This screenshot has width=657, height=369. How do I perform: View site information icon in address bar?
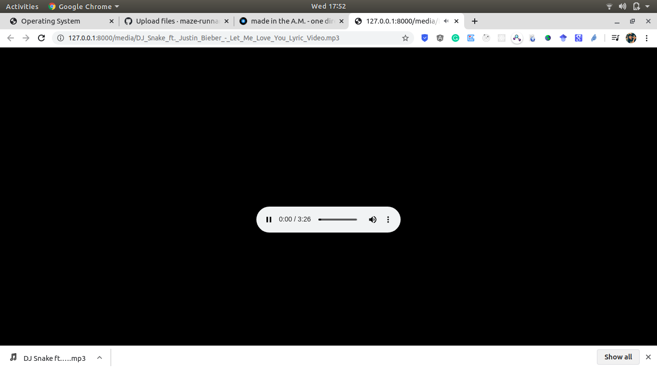tap(61, 38)
